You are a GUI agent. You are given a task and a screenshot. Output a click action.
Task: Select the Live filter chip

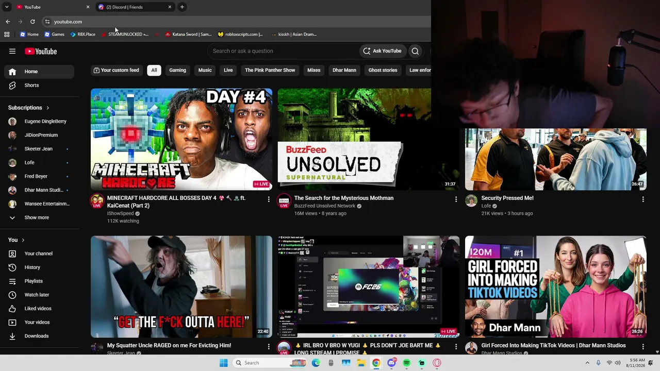[x=228, y=70]
